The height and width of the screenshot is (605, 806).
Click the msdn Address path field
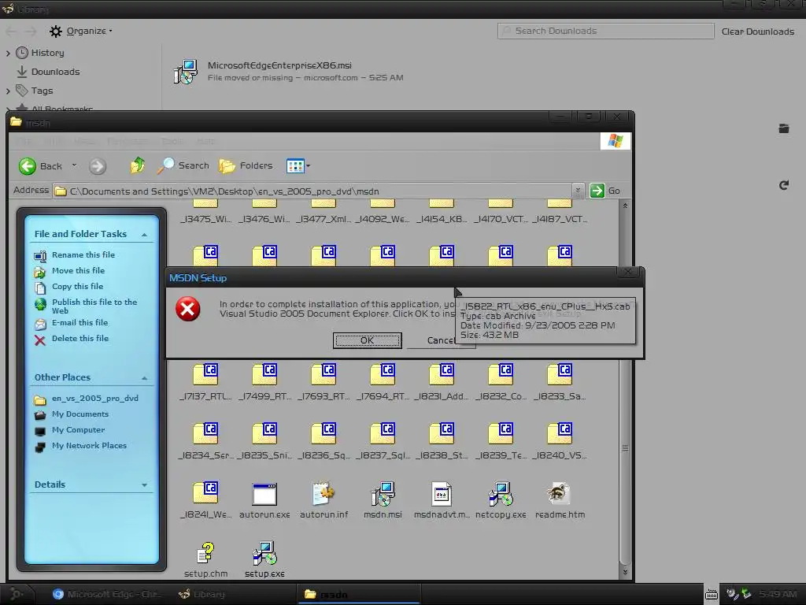(312, 191)
